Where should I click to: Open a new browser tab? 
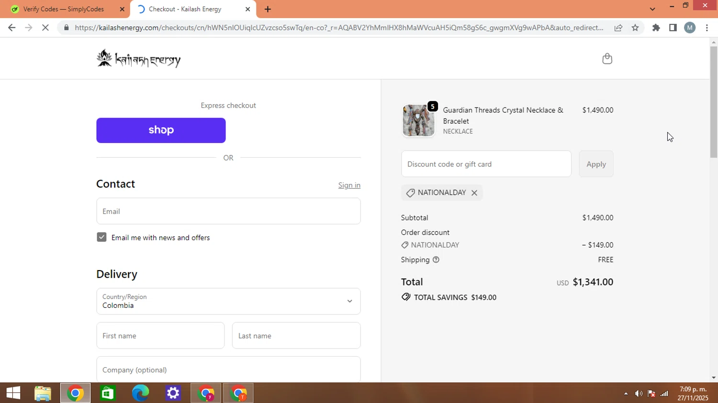[x=268, y=9]
